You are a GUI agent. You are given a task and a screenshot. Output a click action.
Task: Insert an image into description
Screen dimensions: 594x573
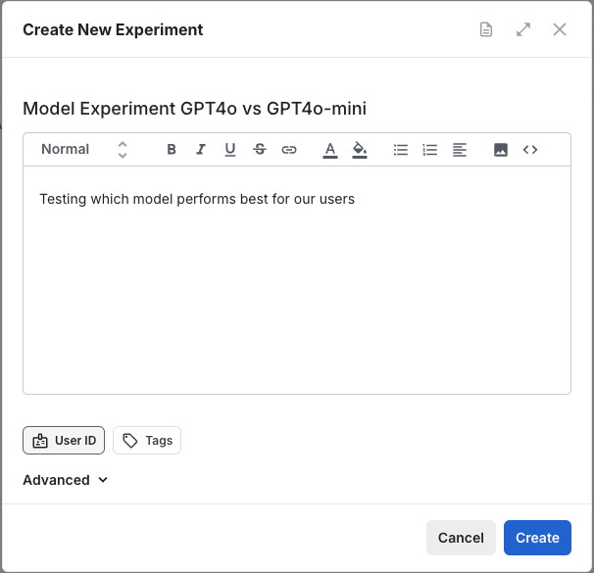coord(501,150)
